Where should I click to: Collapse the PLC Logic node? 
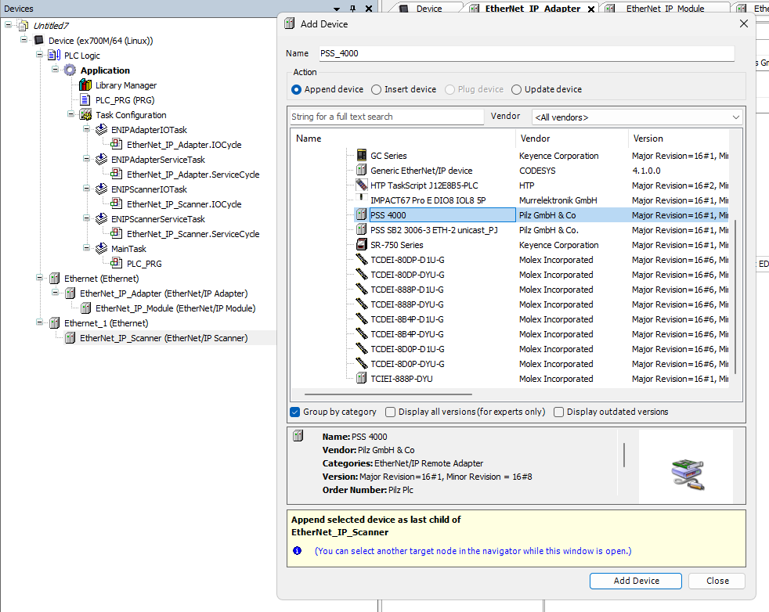coord(39,54)
